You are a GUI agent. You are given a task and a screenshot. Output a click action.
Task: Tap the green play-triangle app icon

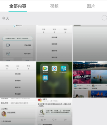coord(45,69)
